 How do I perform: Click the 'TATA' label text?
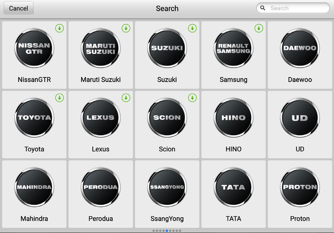233,218
